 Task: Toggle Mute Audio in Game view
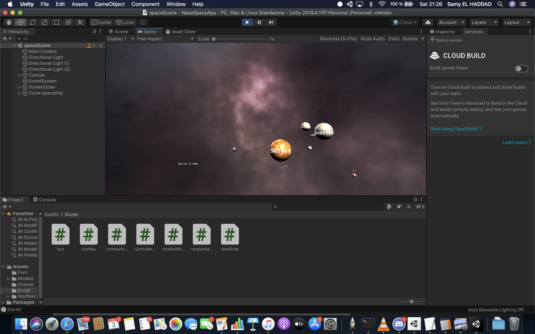(372, 39)
